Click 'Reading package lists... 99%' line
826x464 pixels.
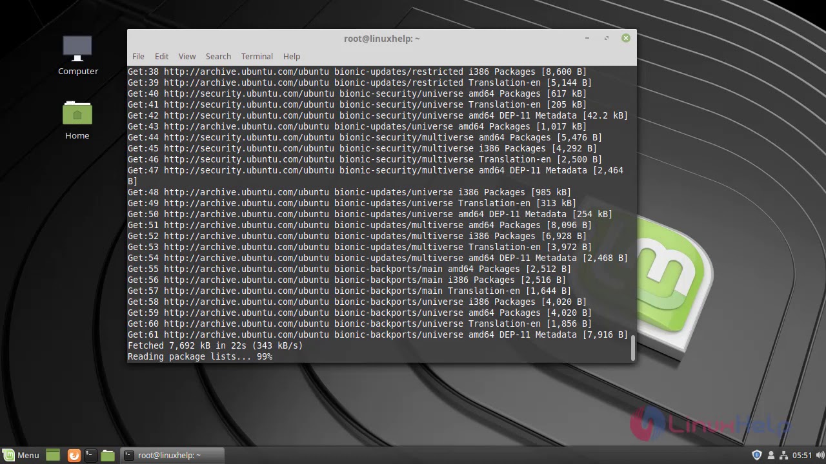[200, 356]
